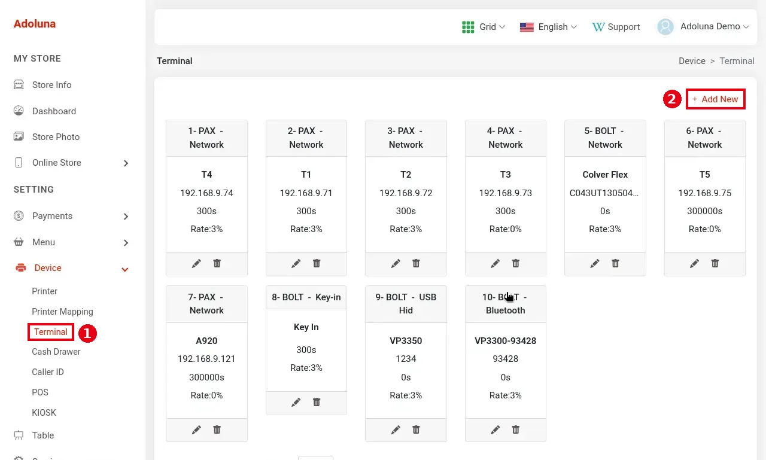Open Store Photo page
Screen dimensions: 766x460
point(56,137)
